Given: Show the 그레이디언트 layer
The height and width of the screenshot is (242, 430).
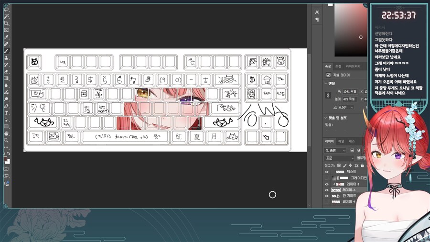Looking at the screenshot, I should coord(327,177).
